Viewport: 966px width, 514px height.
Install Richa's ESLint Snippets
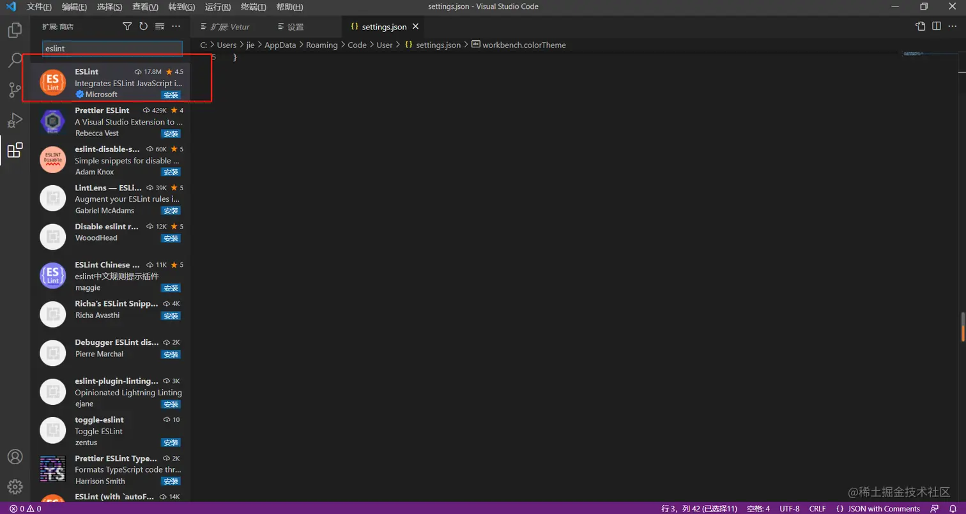(x=171, y=315)
